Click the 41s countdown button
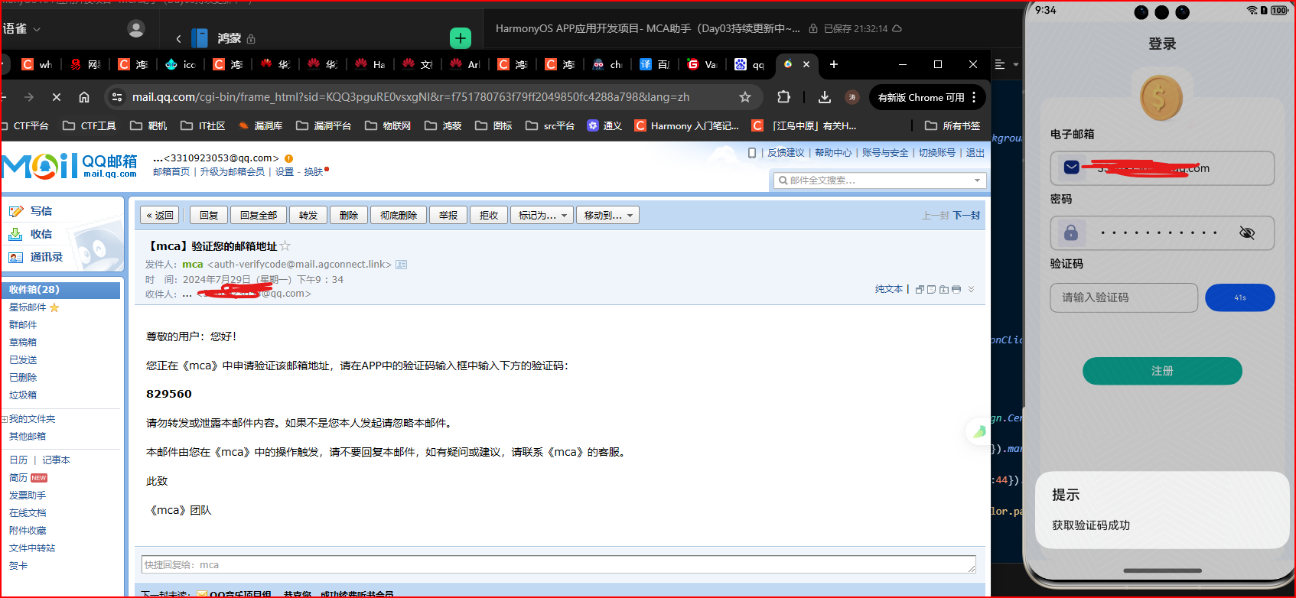The width and height of the screenshot is (1296, 598). 1239,297
